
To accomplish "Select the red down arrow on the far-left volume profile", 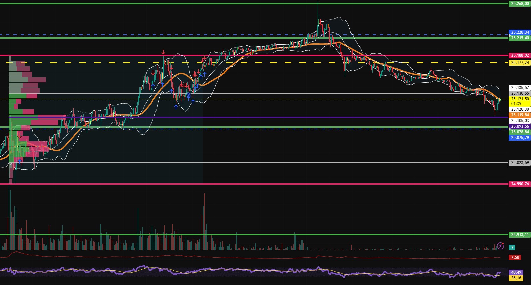I will (x=20, y=136).
